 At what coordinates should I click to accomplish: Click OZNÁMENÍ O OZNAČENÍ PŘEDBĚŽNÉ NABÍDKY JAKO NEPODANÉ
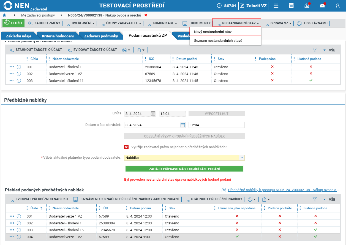[126, 199]
